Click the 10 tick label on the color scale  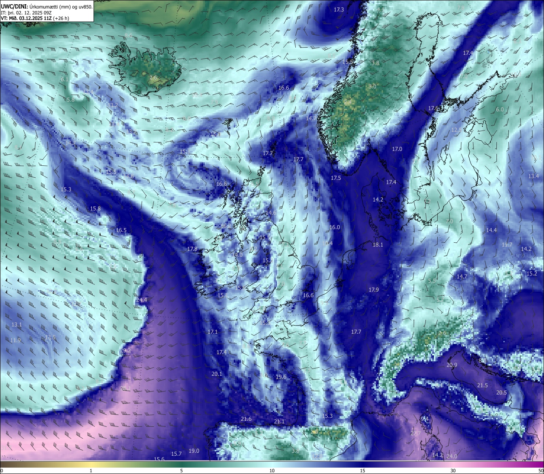[272, 471]
